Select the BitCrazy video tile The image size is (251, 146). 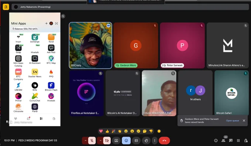[90, 45]
